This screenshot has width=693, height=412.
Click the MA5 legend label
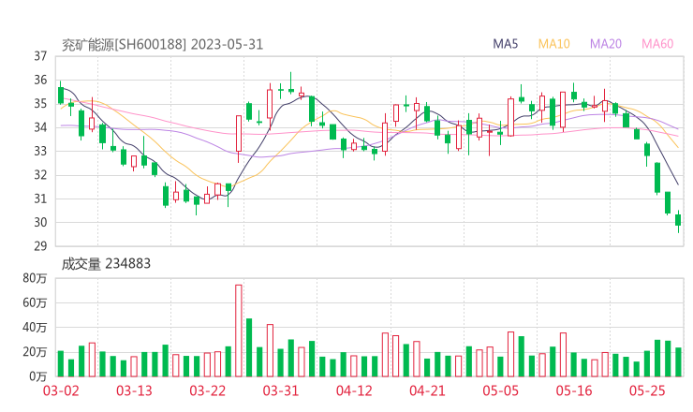click(505, 44)
